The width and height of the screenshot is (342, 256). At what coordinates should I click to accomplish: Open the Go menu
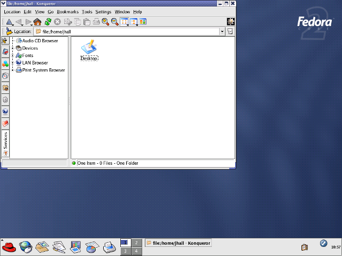pyautogui.click(x=51, y=12)
